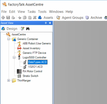Open the Edit menu

point(12,12)
